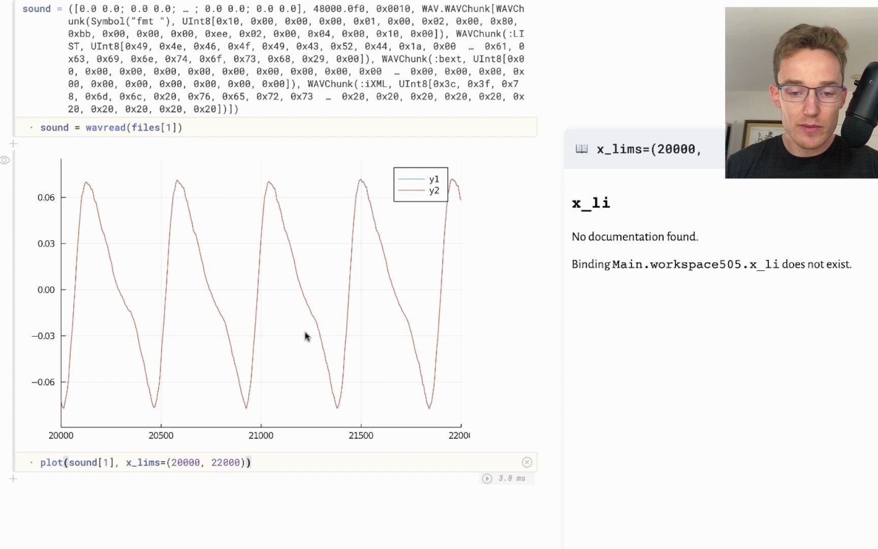This screenshot has height=549, width=878.
Task: Click the −0.03 y-axis tick label
Action: [43, 336]
